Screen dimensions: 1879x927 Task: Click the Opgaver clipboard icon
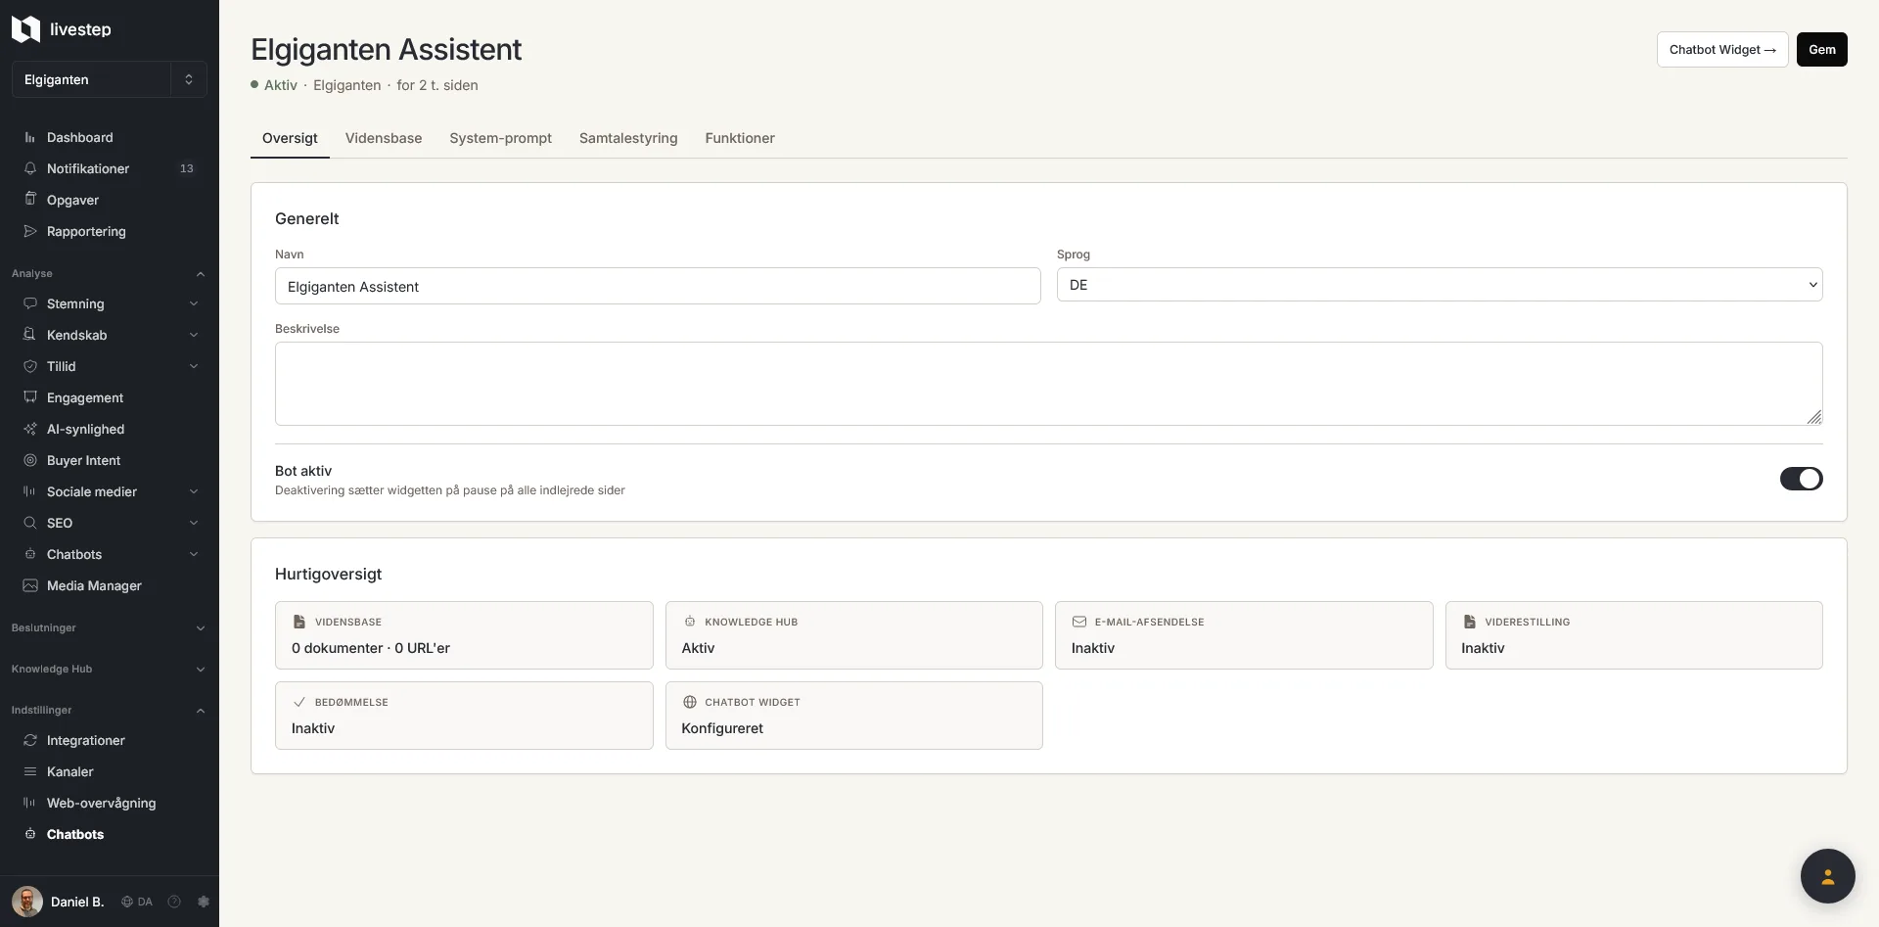(x=30, y=199)
